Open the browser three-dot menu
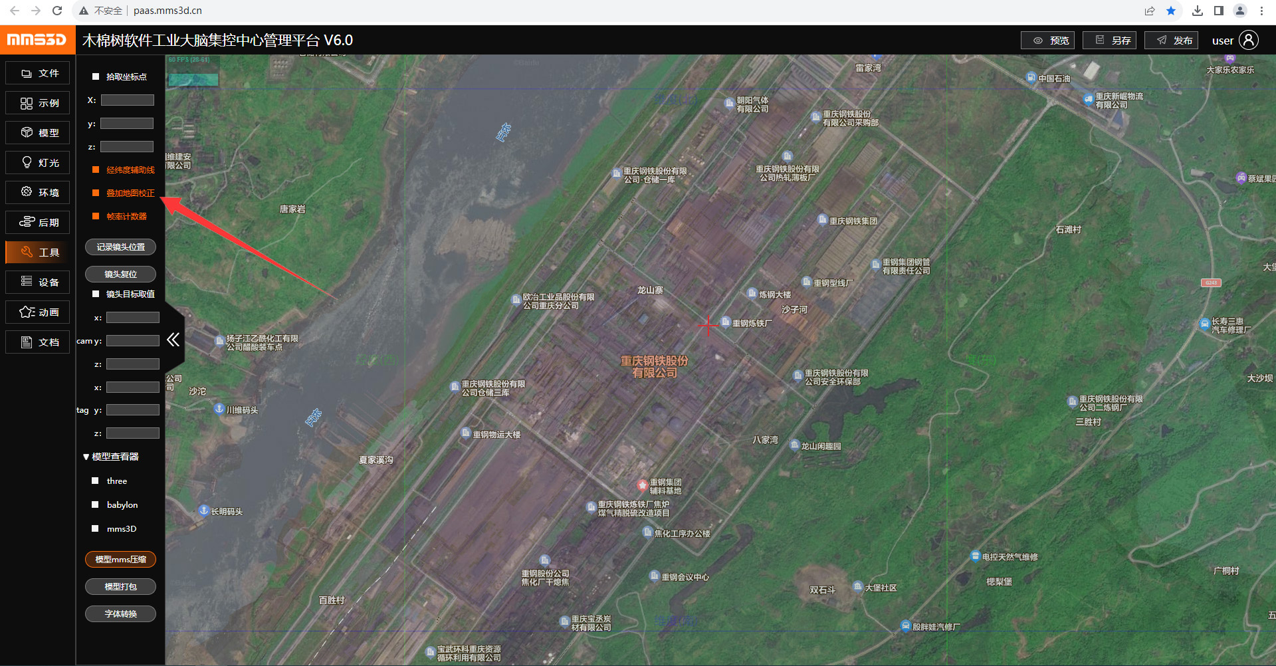The height and width of the screenshot is (666, 1276). pos(1261,11)
